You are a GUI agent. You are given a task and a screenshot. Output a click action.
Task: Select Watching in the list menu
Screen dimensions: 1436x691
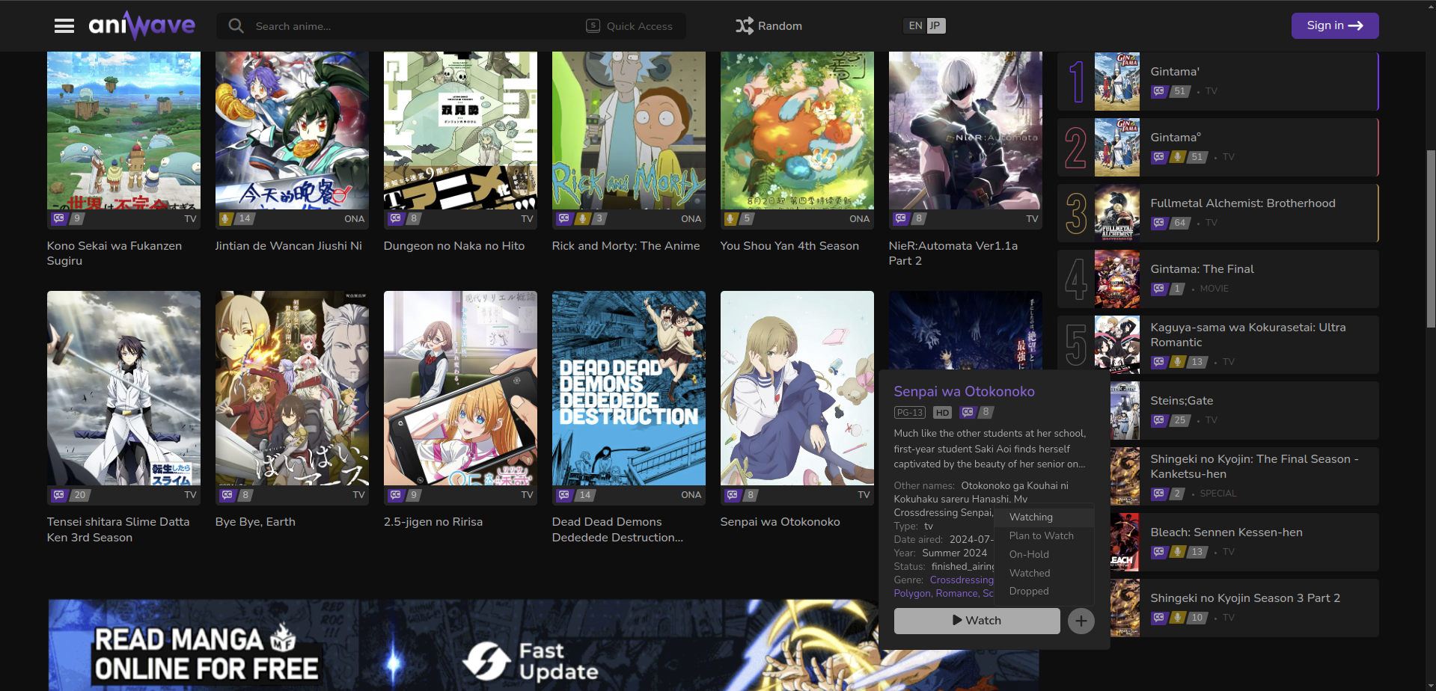(x=1044, y=518)
